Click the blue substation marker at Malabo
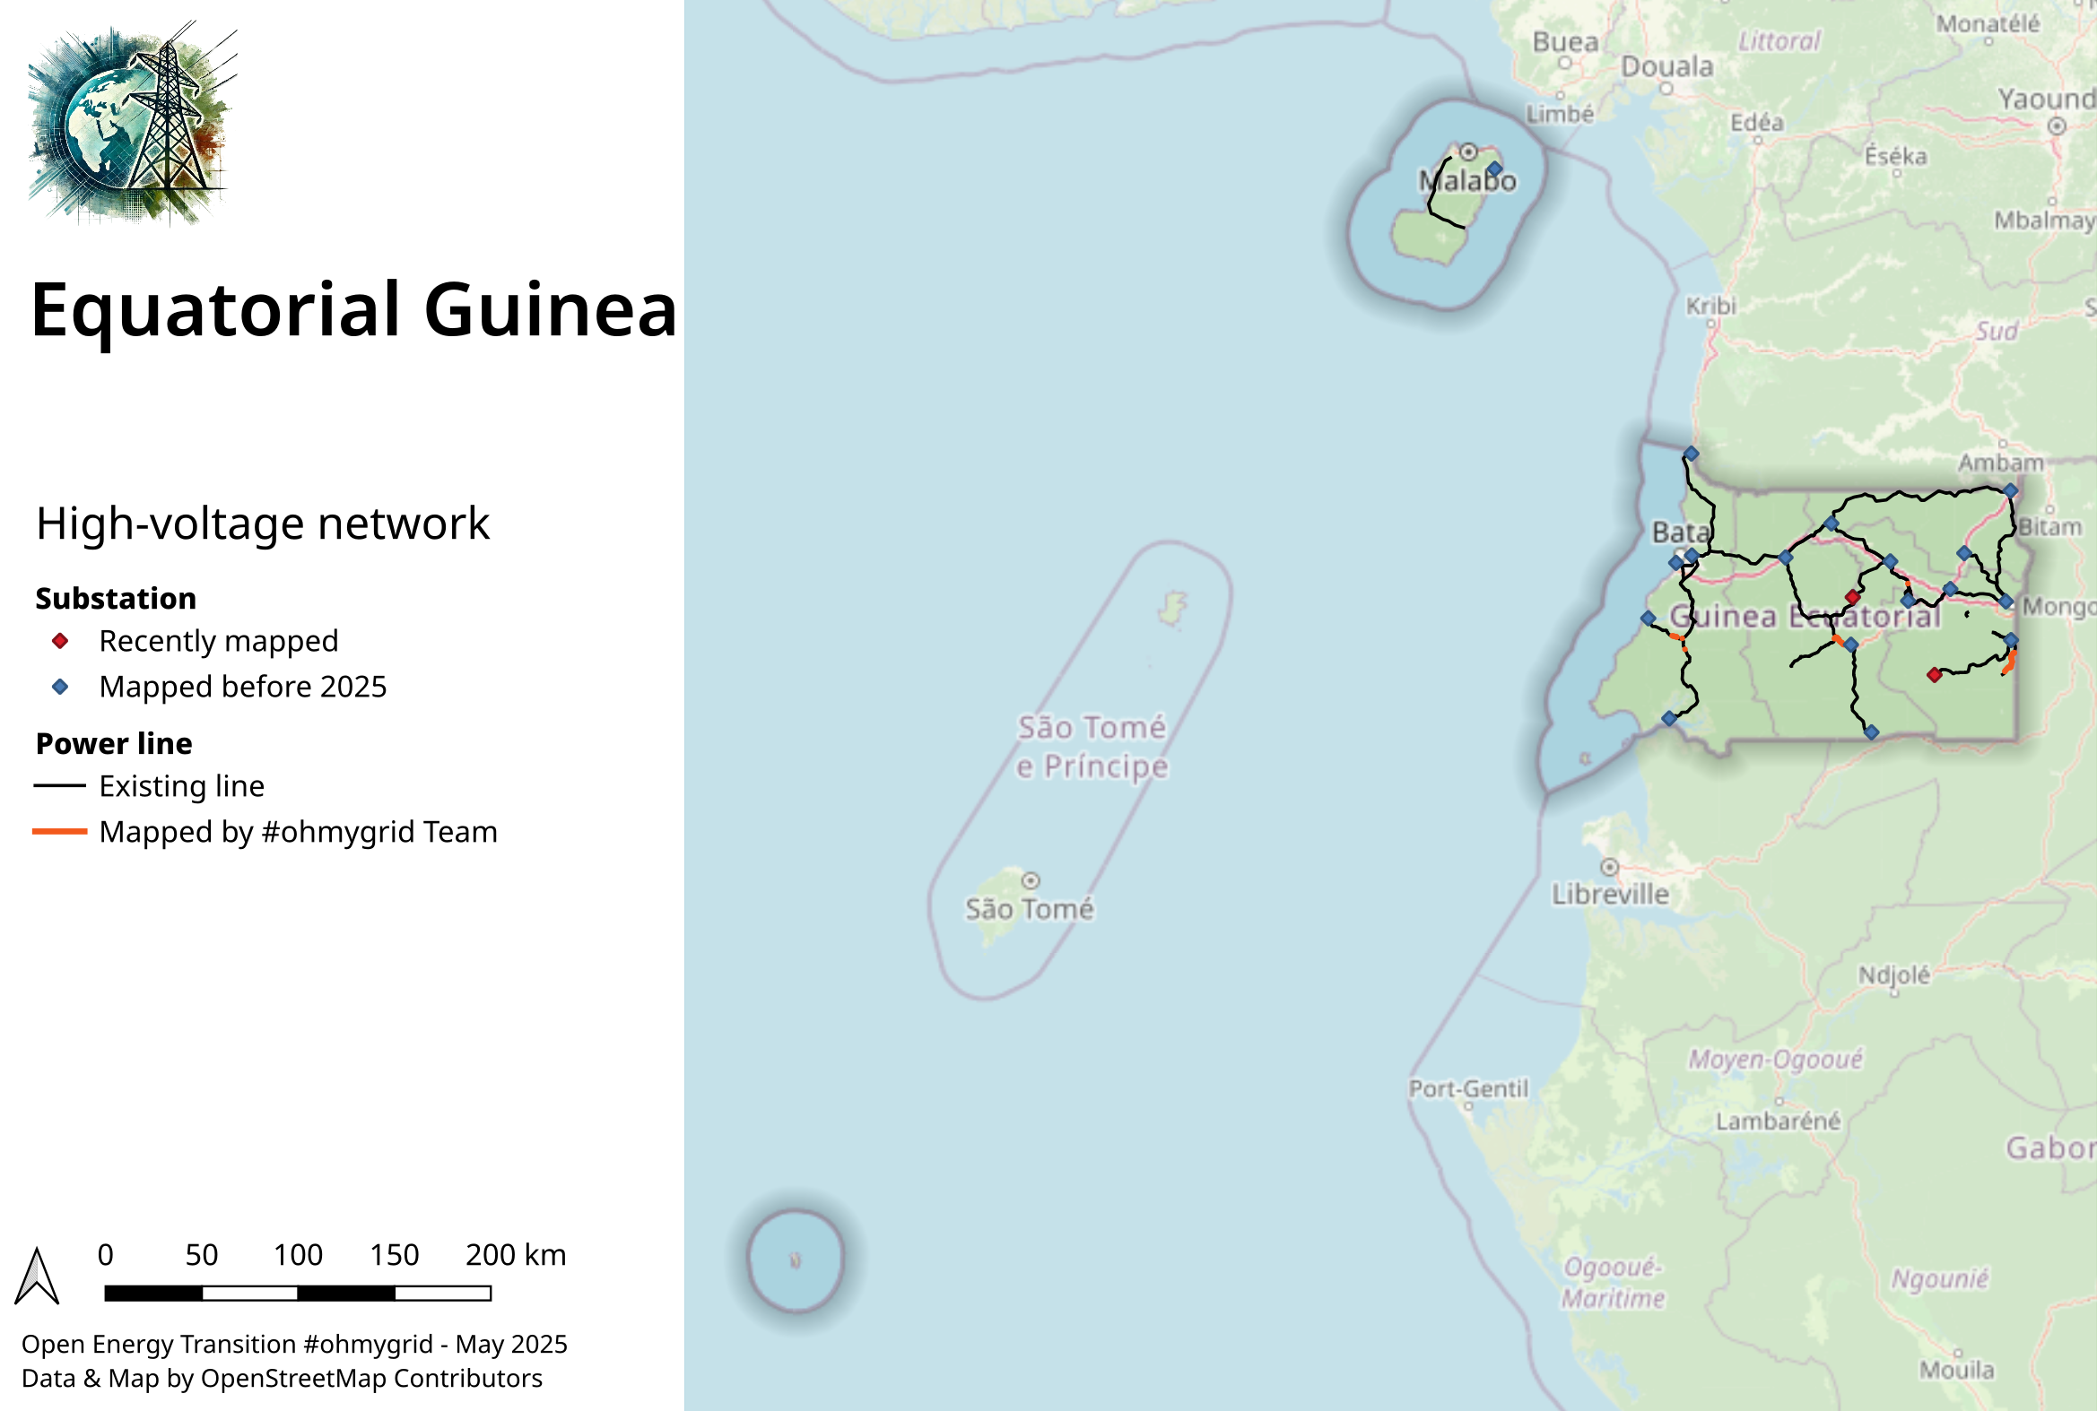2097x1411 pixels. pos(1494,169)
